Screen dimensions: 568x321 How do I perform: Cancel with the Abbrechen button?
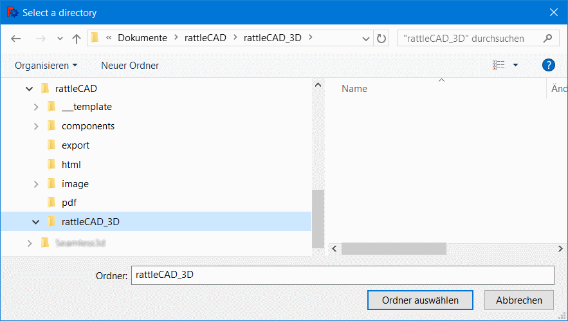[518, 300]
